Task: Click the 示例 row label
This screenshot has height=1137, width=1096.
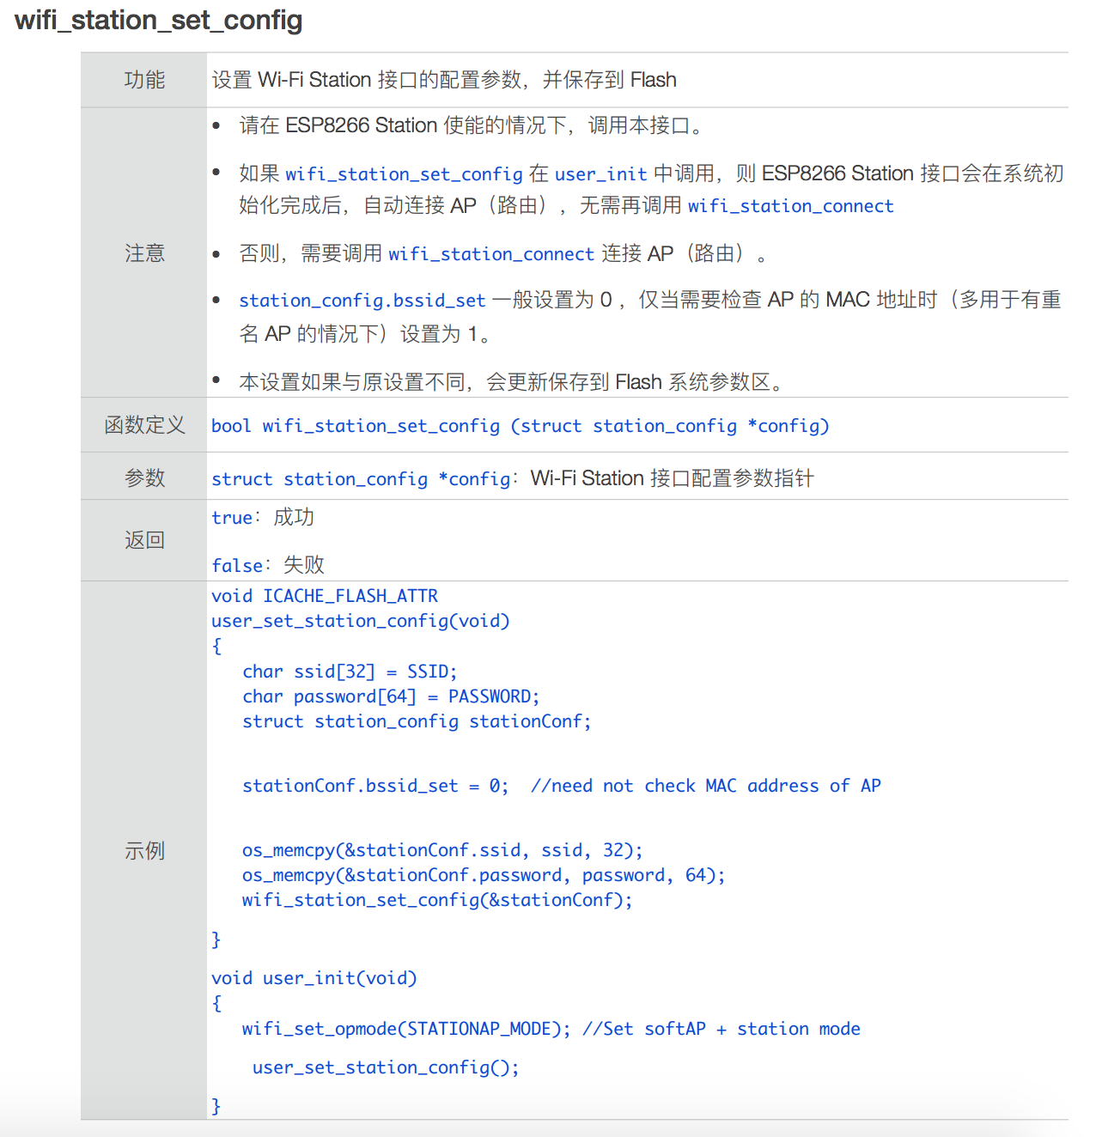Action: coord(144,851)
